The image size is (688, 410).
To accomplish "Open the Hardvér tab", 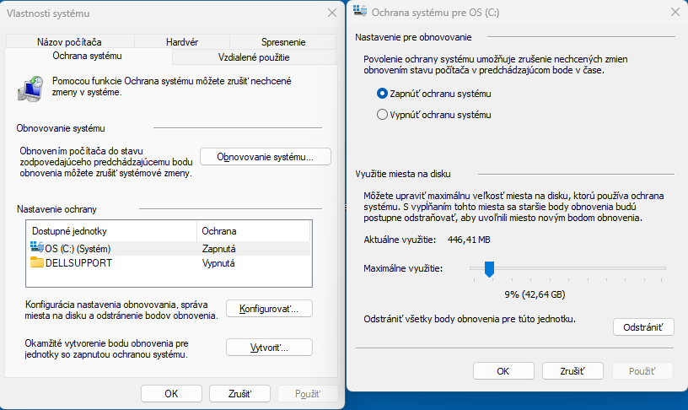I will [180, 41].
